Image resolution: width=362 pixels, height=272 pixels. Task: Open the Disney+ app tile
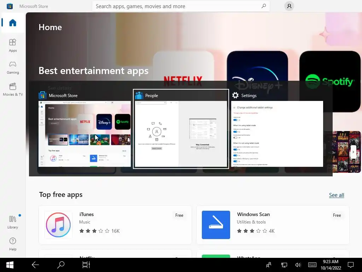coord(257,66)
